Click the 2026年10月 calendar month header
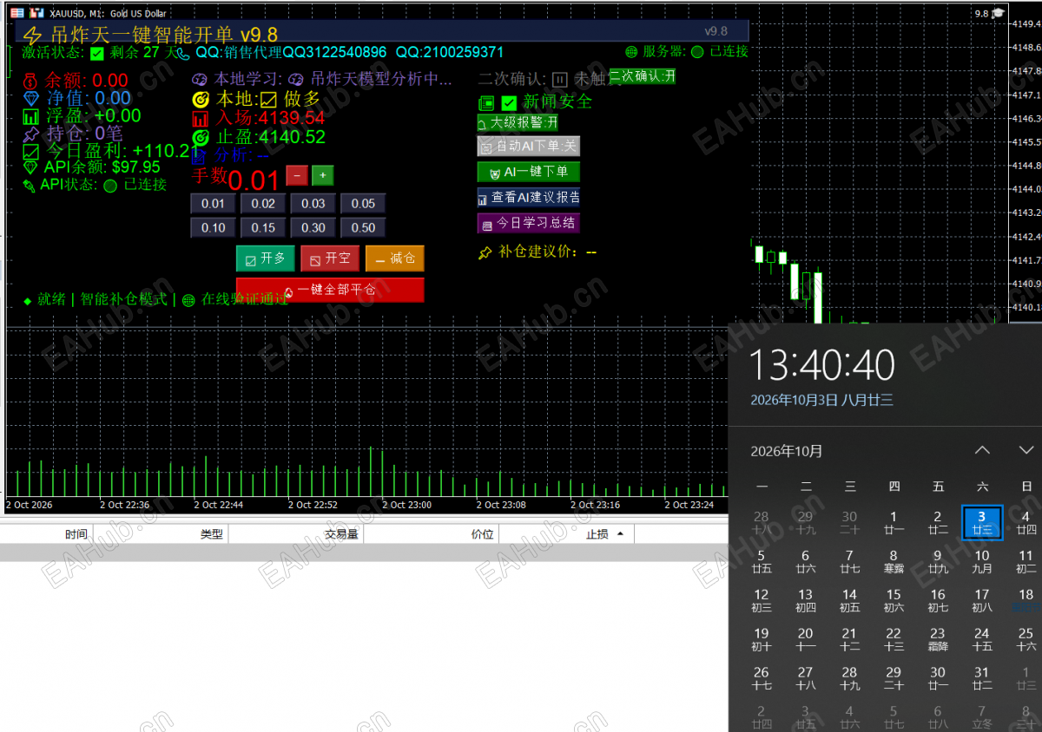1042x732 pixels. pyautogui.click(x=786, y=451)
